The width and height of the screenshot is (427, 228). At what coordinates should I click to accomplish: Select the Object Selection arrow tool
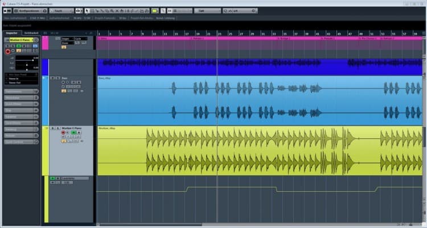point(87,11)
